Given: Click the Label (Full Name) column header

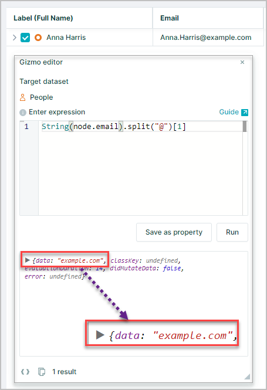Looking at the screenshot, I should click(x=43, y=18).
